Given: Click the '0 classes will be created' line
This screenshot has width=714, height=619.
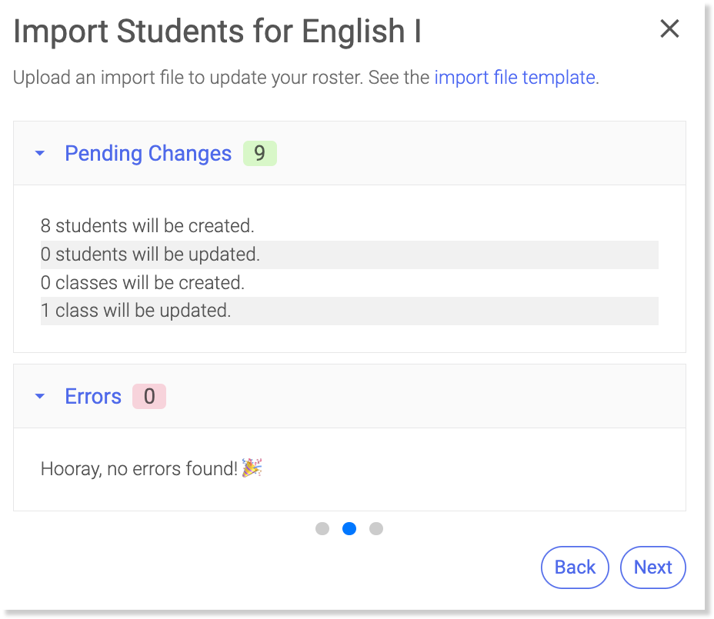Looking at the screenshot, I should click(143, 283).
